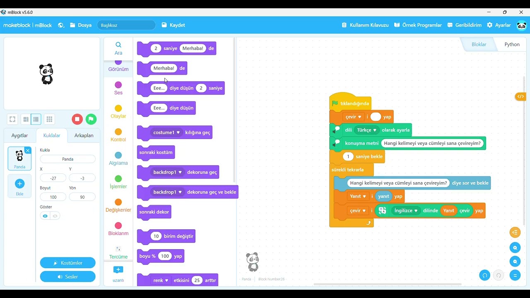Viewport: 530px width, 298px height.
Task: Click the orange tidy-up blocks icon
Action: click(x=515, y=232)
